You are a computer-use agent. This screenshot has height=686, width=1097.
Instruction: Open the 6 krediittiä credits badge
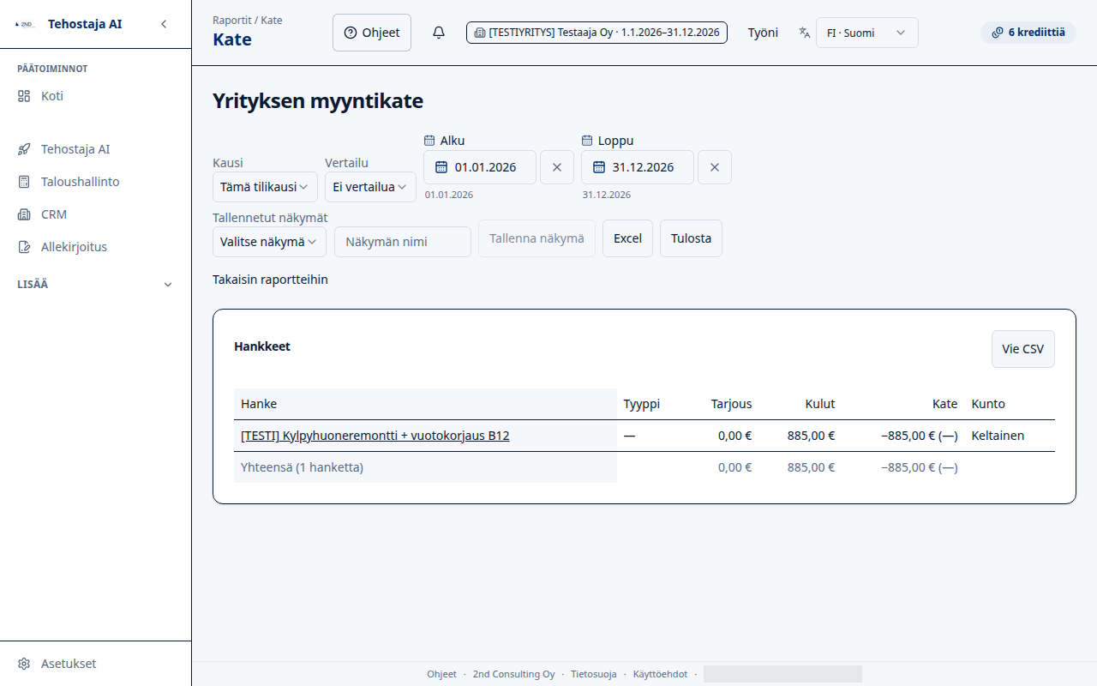[1028, 33]
